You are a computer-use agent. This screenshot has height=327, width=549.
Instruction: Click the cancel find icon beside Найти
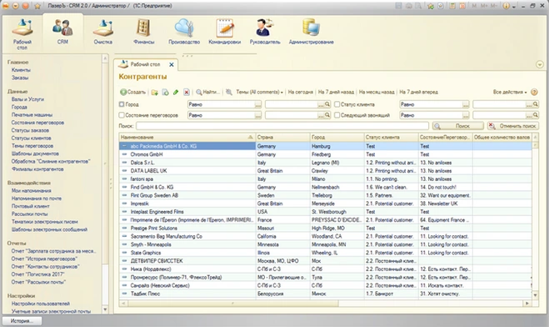229,92
